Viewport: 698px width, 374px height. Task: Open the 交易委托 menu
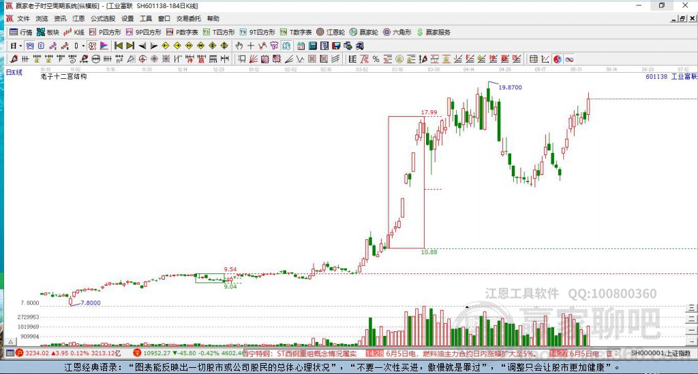[188, 18]
